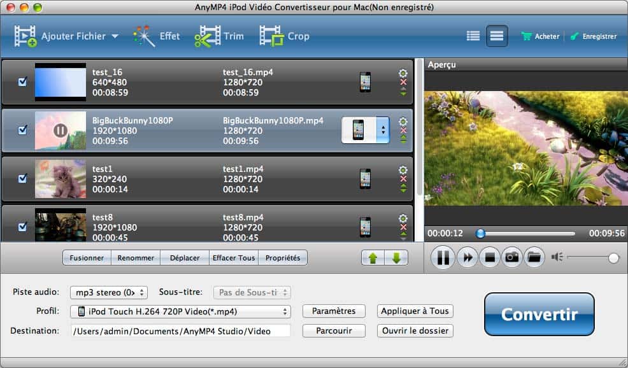Viewport: 628px width, 368px height.
Task: Select the test_16 blue thumbnail
Action: (61, 82)
